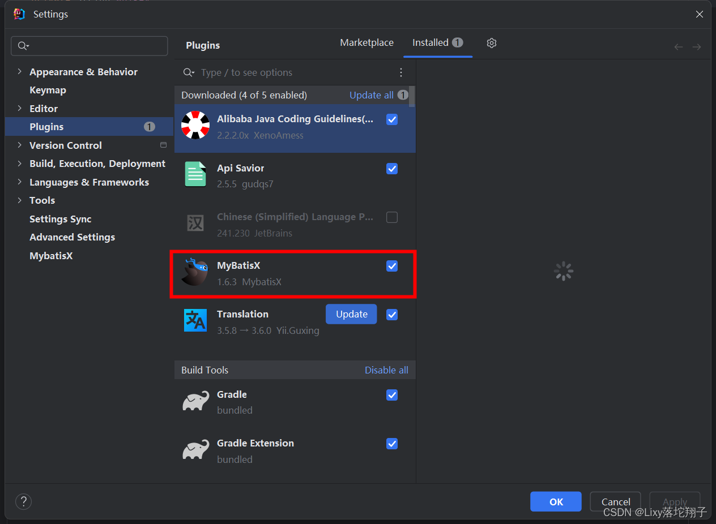
Task: Click the plugin search magnifier icon
Action: tap(189, 72)
